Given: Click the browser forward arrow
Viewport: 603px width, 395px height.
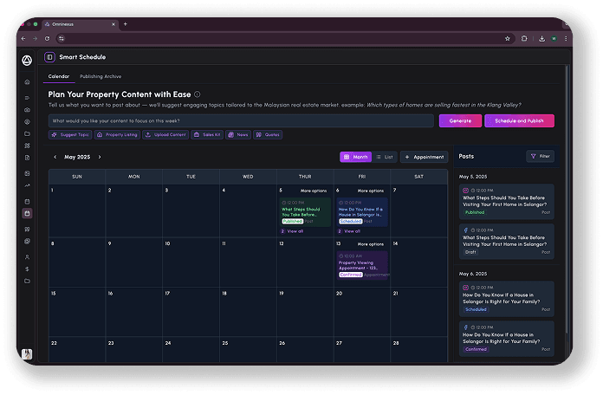Looking at the screenshot, I should [35, 38].
